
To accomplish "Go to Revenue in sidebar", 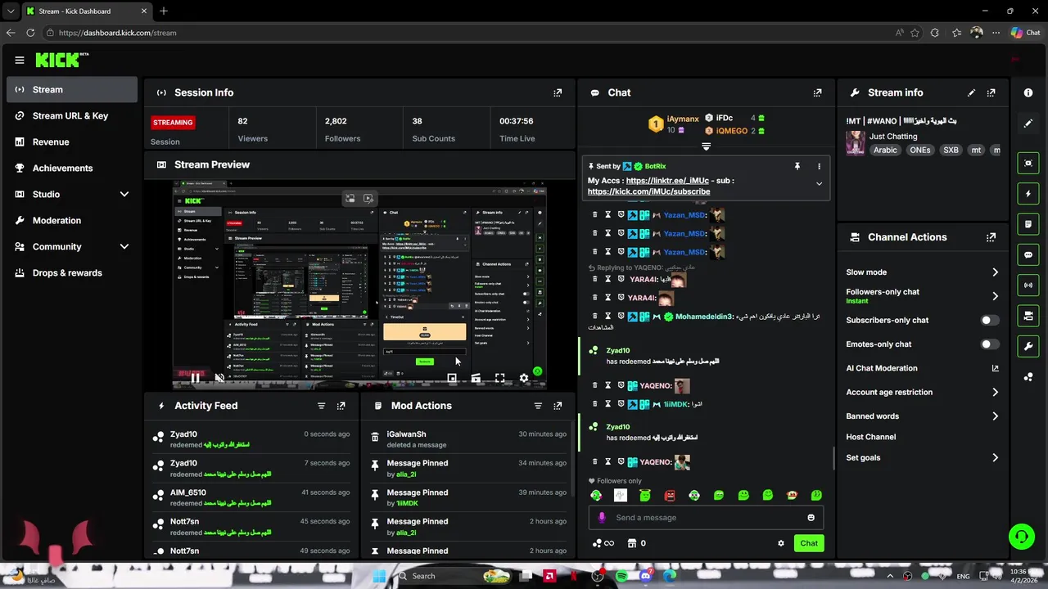I will click(72, 142).
